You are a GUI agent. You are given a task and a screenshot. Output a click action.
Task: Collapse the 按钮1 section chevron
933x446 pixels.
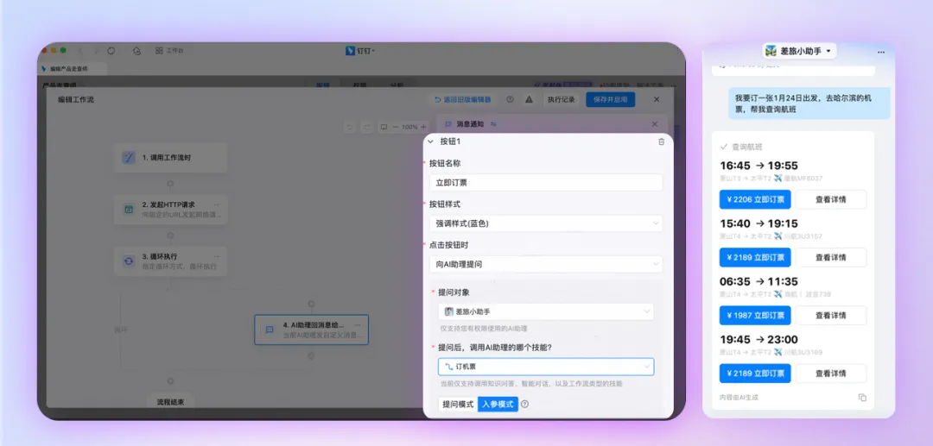coord(431,142)
